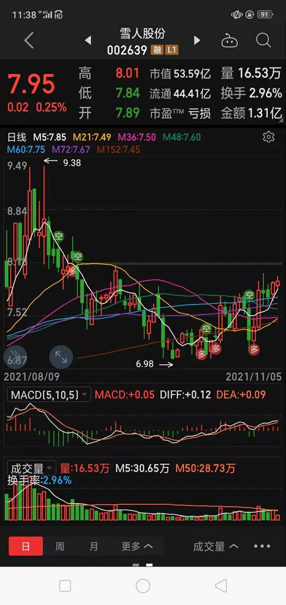
Task: Open the MACD(5,10,5) indicator dropdown
Action: coord(50,395)
